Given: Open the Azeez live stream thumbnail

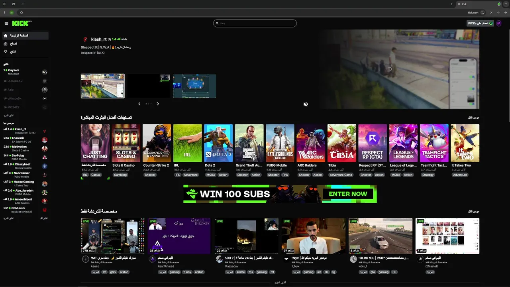Looking at the screenshot, I should 112,236.
